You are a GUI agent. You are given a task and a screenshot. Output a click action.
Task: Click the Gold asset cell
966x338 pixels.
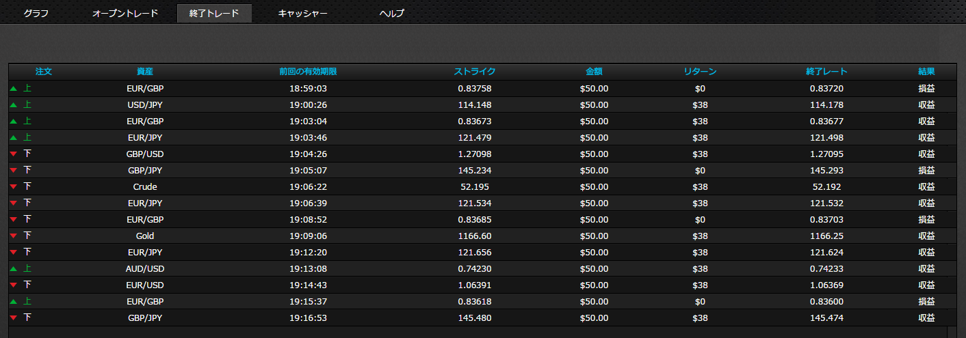(145, 236)
